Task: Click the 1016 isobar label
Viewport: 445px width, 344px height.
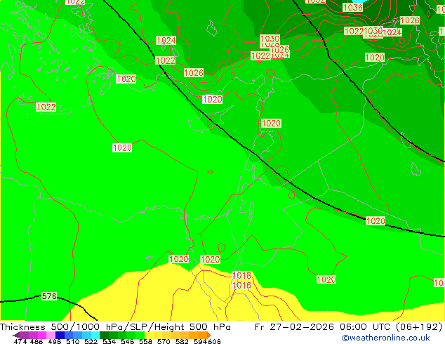Action: (241, 285)
